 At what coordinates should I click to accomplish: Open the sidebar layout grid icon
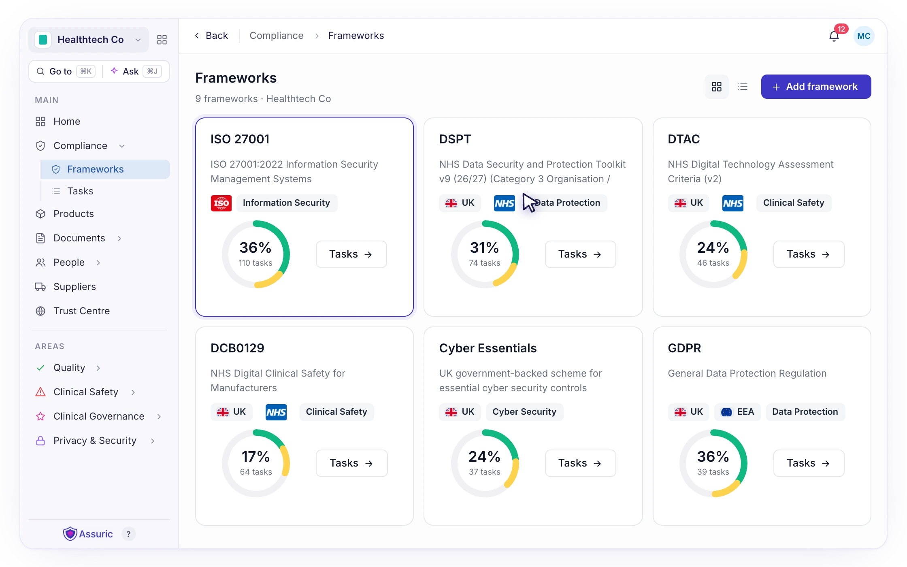pos(162,40)
